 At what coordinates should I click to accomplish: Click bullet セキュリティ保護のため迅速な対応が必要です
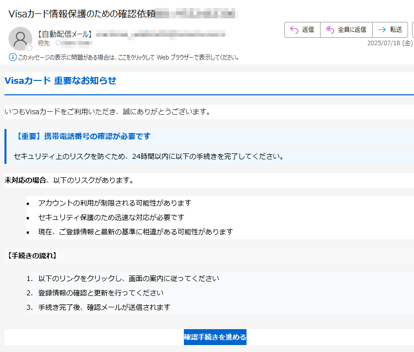(111, 217)
